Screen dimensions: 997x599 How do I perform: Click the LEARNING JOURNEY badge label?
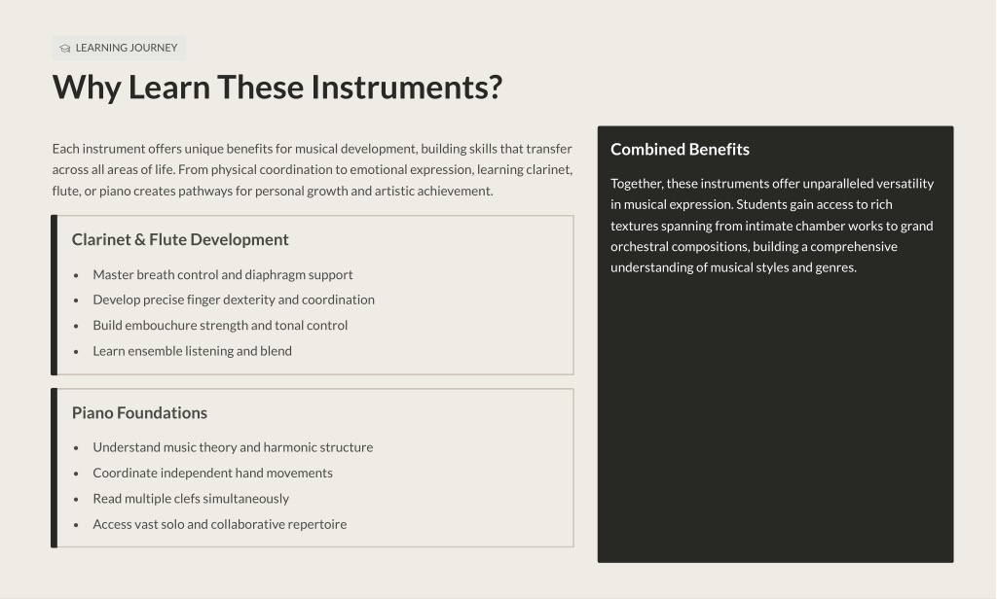coord(127,48)
